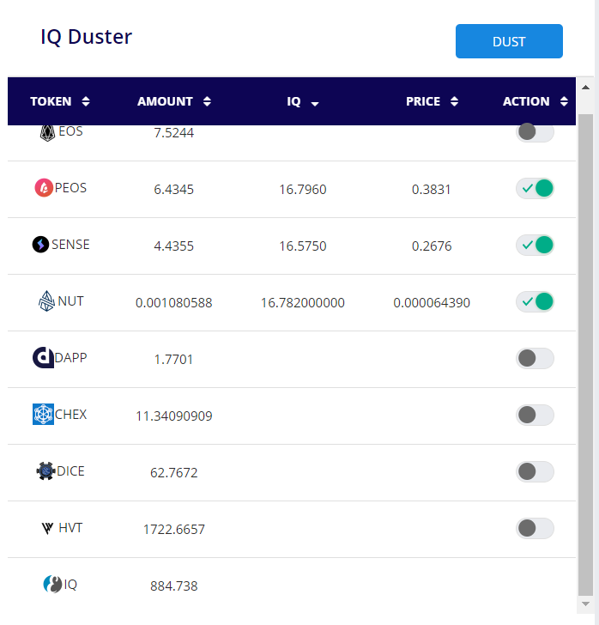
Task: Enable the DAPP action toggle
Action: click(x=535, y=358)
